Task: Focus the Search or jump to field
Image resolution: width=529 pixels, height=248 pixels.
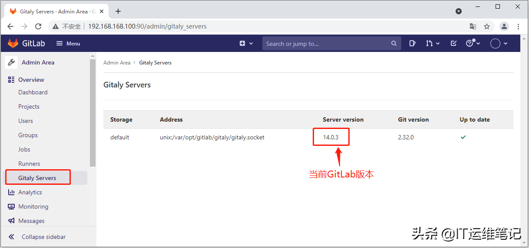Action: click(x=332, y=43)
